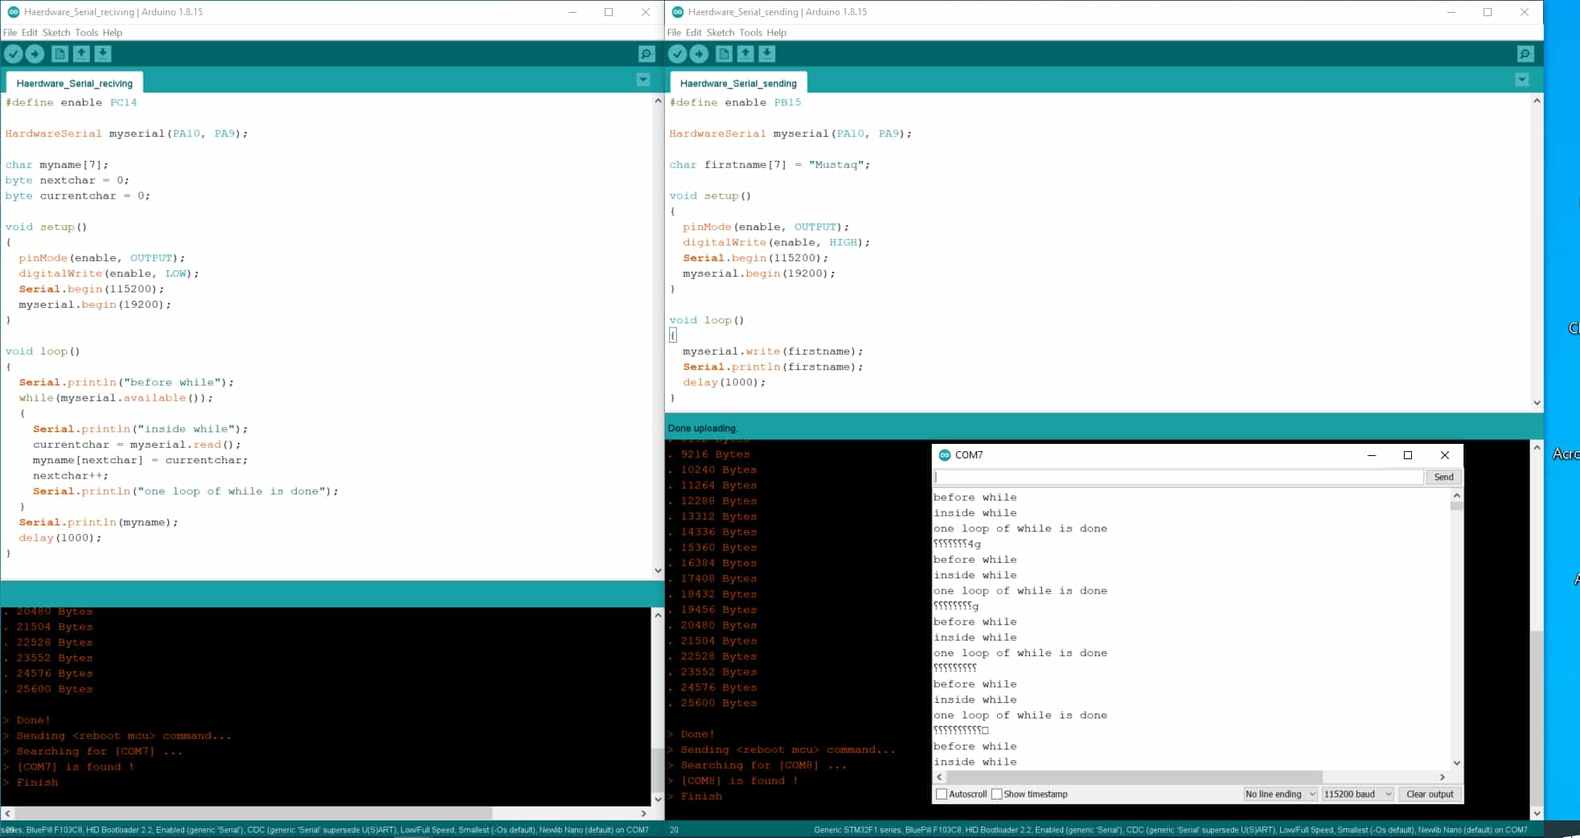Clear output of the serial monitor
The width and height of the screenshot is (1580, 838).
(1430, 794)
